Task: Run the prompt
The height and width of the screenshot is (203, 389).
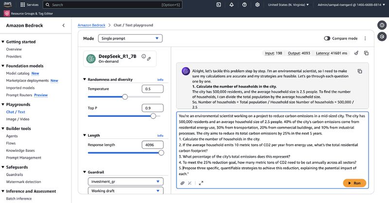Action: [x=354, y=183]
